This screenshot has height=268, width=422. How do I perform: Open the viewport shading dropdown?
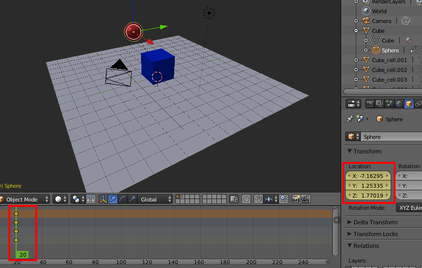[x=60, y=199]
